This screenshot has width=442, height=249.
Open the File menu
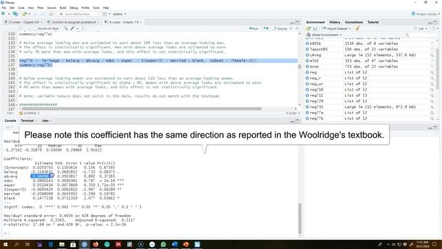[x=3, y=8]
